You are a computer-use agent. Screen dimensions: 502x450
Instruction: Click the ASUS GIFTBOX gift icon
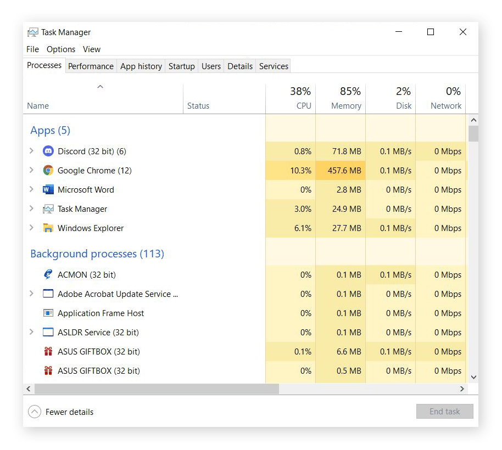tap(48, 351)
